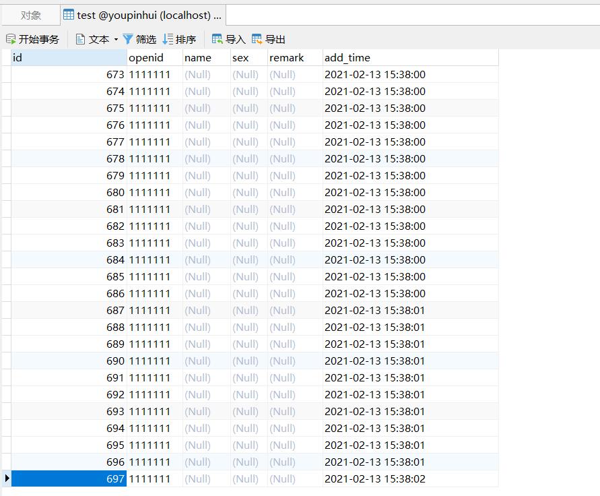
Task: Click the table icon on test tab
Action: point(69,15)
